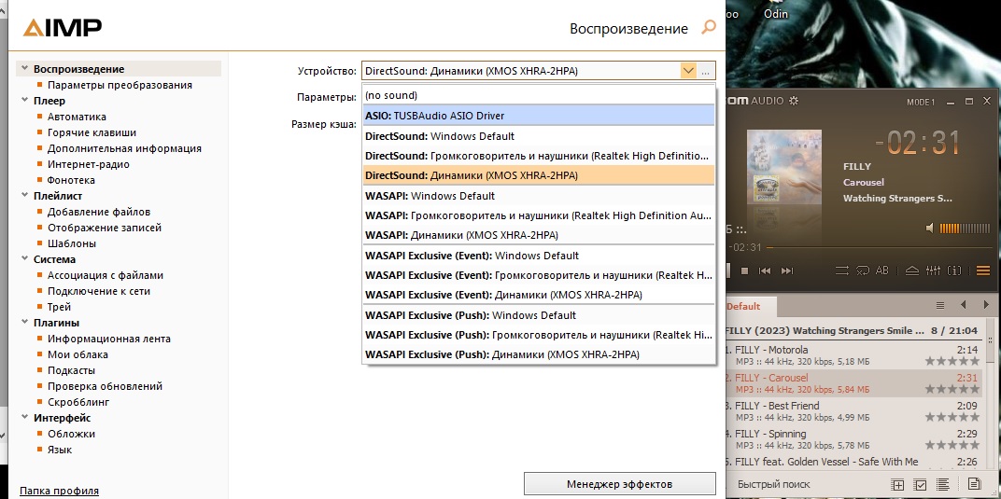This screenshot has height=499, width=1001.
Task: Toggle shuffle mode icon in player
Action: 842,270
